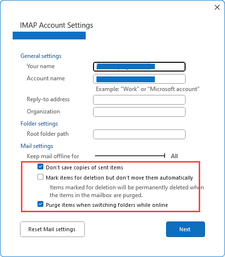Click the Keep mail offline for label
The image size is (225, 257).
coord(53,156)
